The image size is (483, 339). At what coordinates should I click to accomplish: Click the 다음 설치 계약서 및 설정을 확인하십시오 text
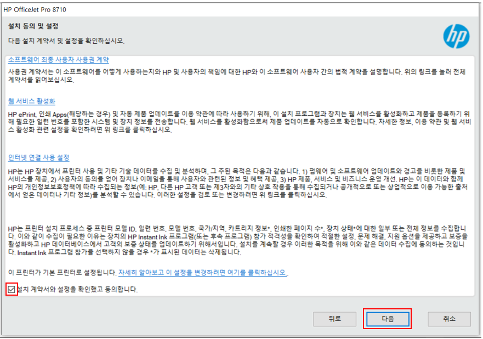[x=66, y=41]
